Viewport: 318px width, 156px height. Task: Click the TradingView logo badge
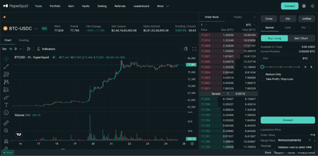(19, 134)
